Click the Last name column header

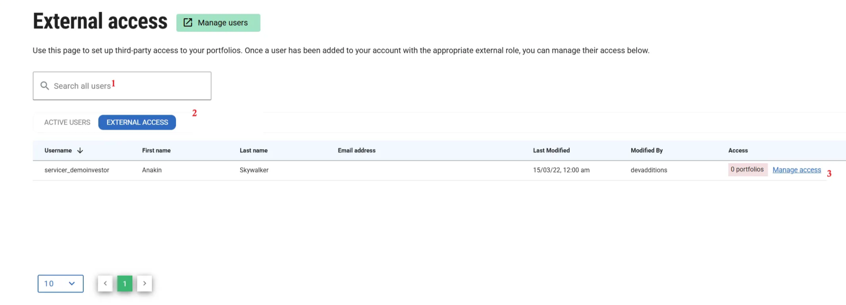coord(253,150)
